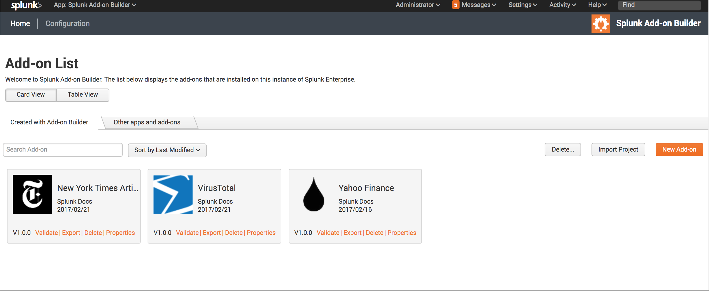This screenshot has width=709, height=291.
Task: Open the Activity menu
Action: click(563, 5)
